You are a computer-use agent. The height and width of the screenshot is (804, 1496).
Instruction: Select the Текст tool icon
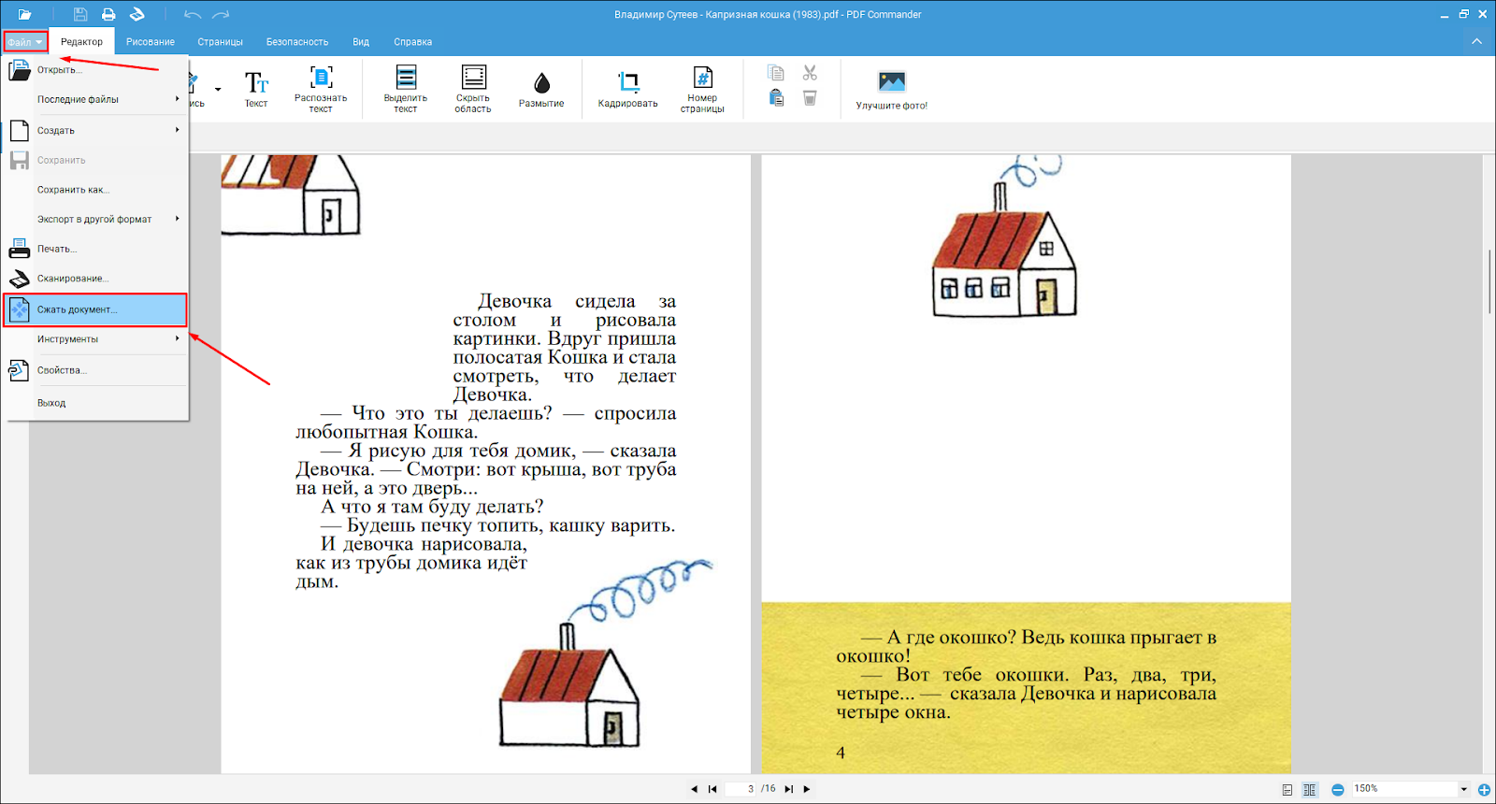256,83
